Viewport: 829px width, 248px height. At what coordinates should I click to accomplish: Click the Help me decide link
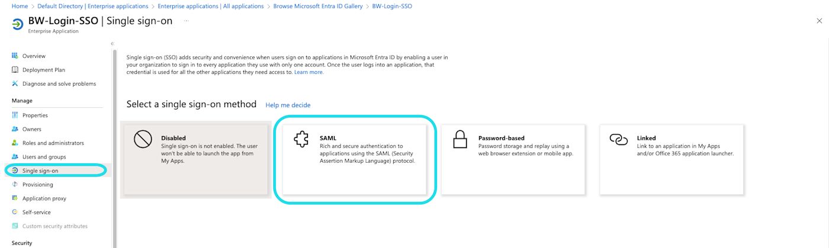(288, 105)
